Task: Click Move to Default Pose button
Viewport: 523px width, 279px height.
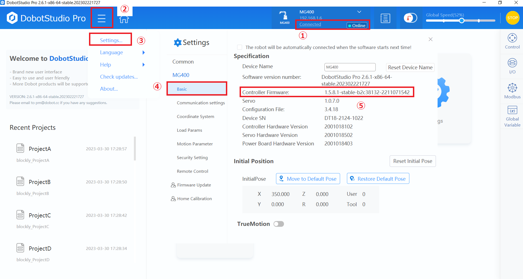Action: (x=308, y=179)
